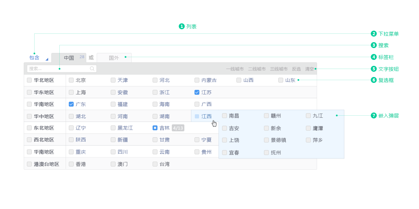Select the 内蒙古 checkbox
The width and height of the screenshot is (419, 209).
pos(197,80)
